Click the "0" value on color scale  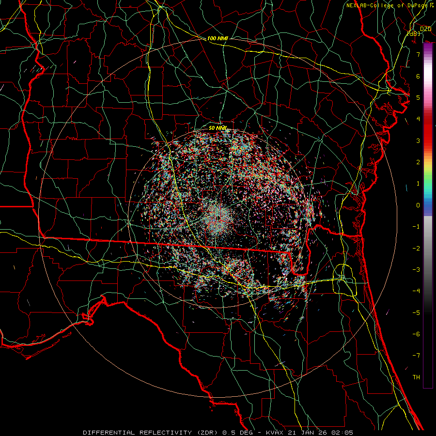[418, 205]
